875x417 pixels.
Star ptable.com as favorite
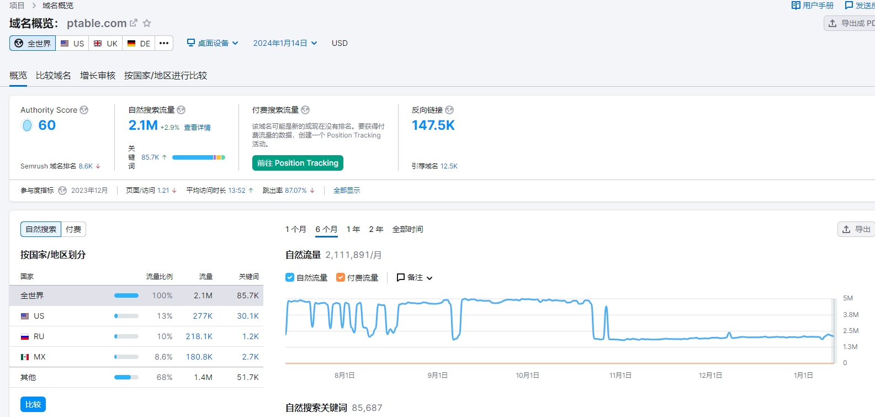pyautogui.click(x=147, y=23)
